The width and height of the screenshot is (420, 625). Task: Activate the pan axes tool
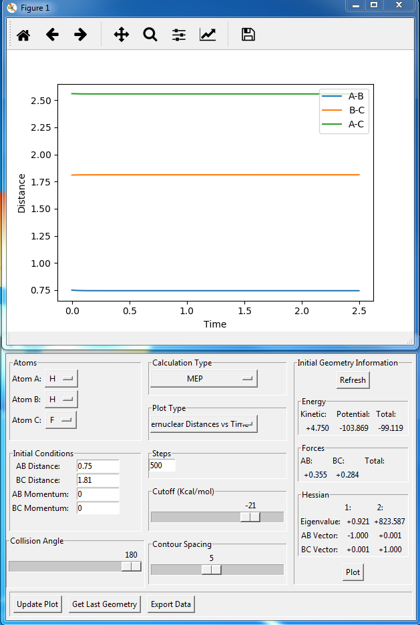click(x=122, y=35)
